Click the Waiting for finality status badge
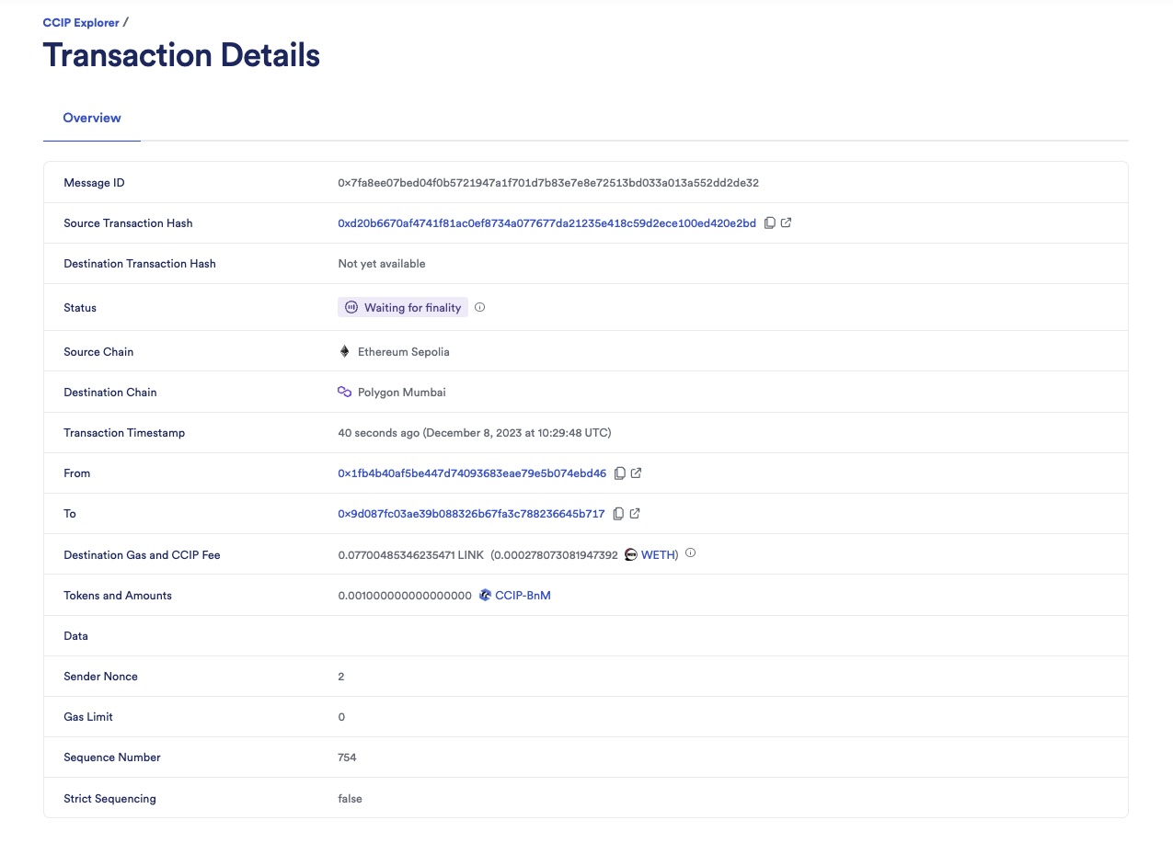 click(x=403, y=308)
